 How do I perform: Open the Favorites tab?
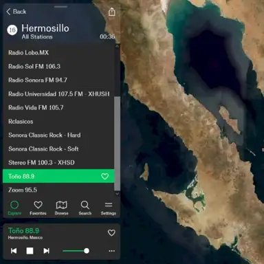(x=38, y=208)
